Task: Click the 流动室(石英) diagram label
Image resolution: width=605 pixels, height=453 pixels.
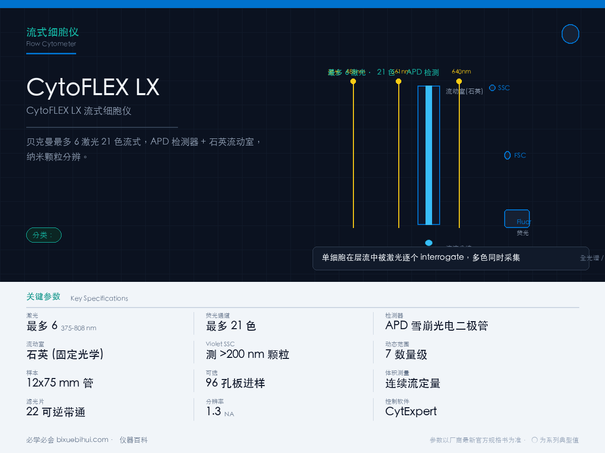Action: tap(464, 91)
